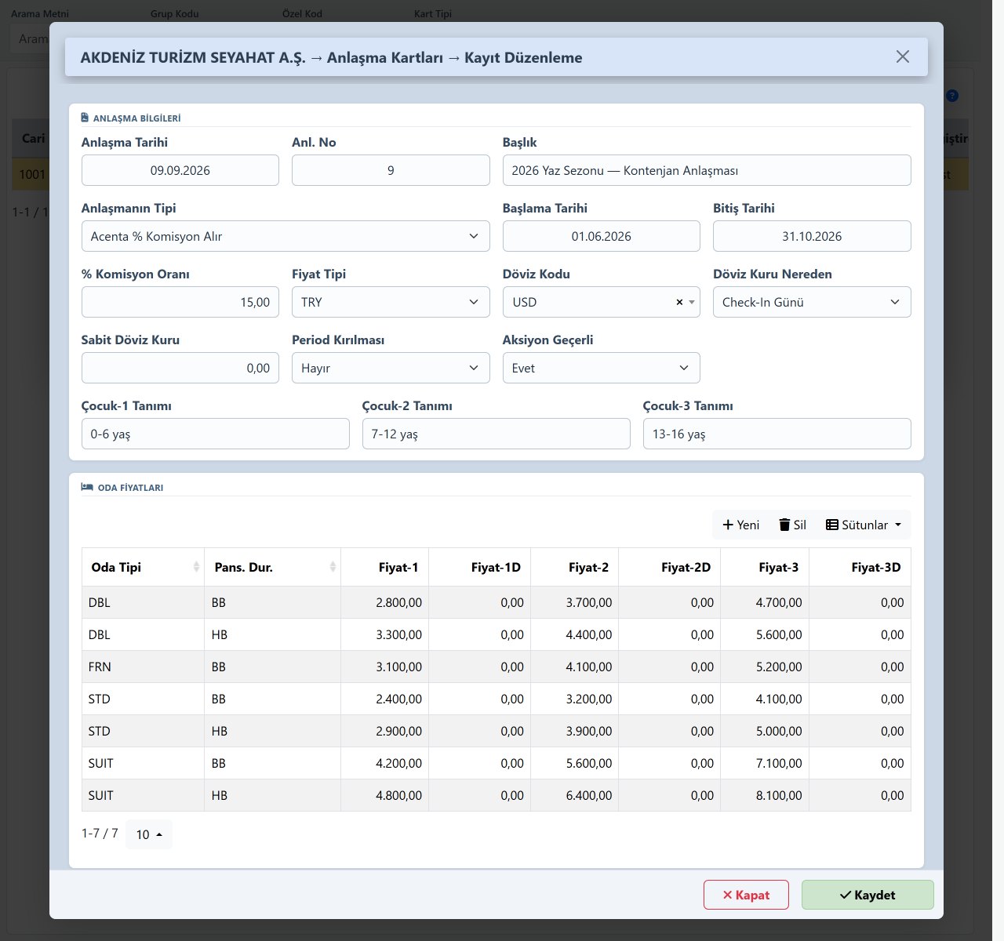Viewport: 1004px width, 941px height.
Task: Click the 3.700,00 Fiyat-2 cell
Action: coord(574,602)
